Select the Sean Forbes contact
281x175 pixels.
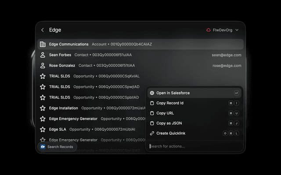click(x=140, y=55)
